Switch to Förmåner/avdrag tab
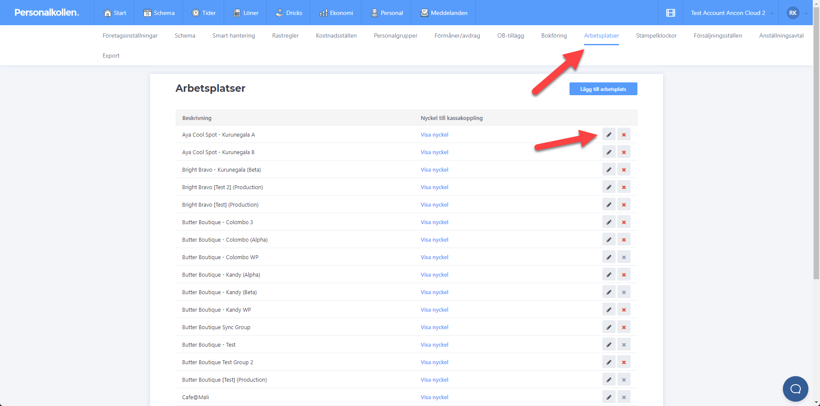This screenshot has width=820, height=406. click(457, 35)
